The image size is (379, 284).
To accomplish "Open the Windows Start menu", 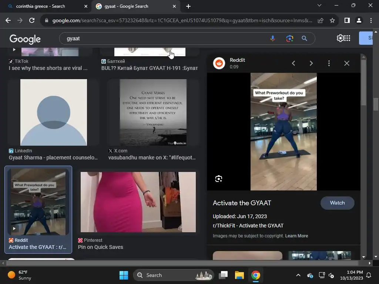I will [124, 275].
